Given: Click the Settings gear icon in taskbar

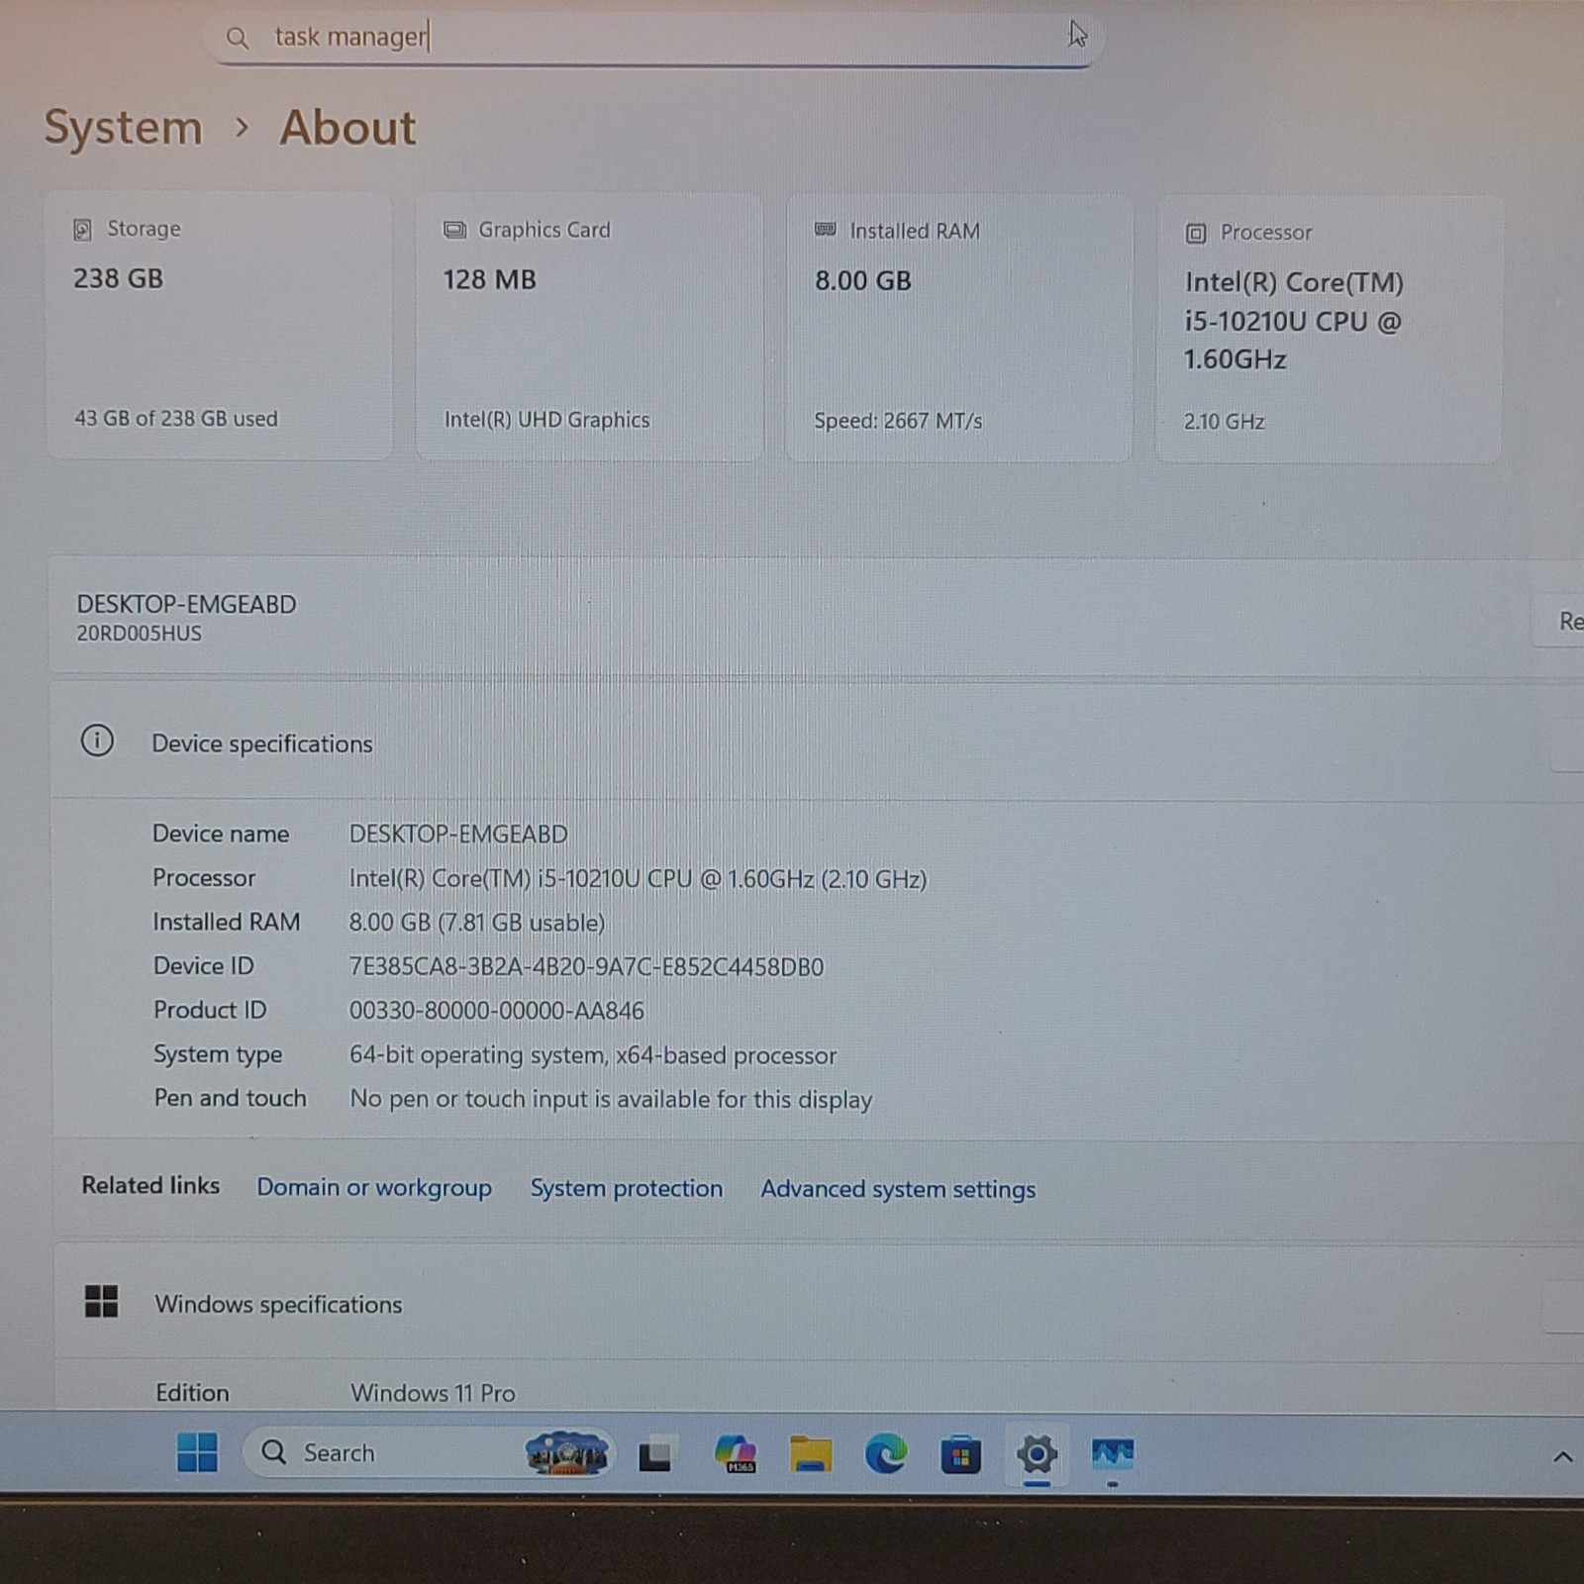Looking at the screenshot, I should [x=1037, y=1454].
